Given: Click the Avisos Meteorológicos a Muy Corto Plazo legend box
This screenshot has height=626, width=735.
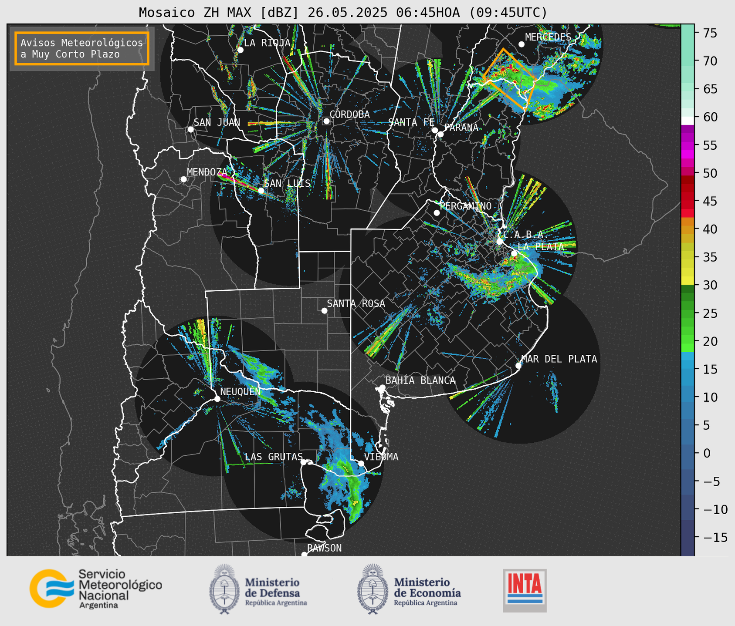Looking at the screenshot, I should (82, 48).
